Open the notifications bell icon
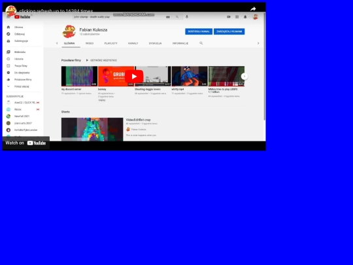Image resolution: width=353 pixels, height=265 pixels. 245,17
